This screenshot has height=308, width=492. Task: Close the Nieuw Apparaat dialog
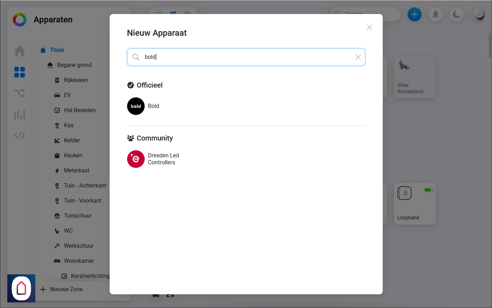point(369,27)
